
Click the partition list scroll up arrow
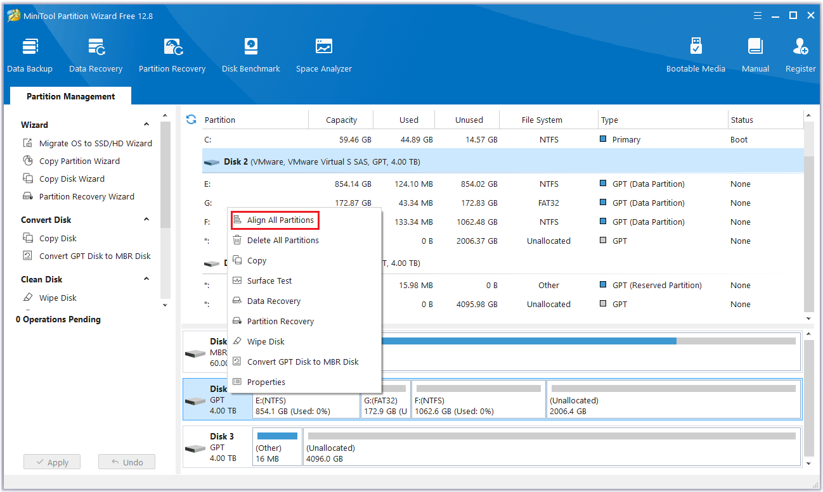tap(808, 116)
